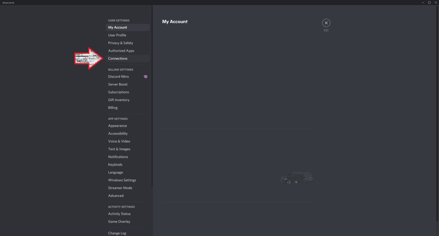The image size is (439, 236).
Task: Go to Privacy & Safety
Action: [120, 43]
